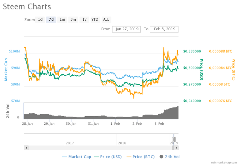Click the 0,000088 BTC axis value
The height and width of the screenshot is (165, 240).
point(221,51)
